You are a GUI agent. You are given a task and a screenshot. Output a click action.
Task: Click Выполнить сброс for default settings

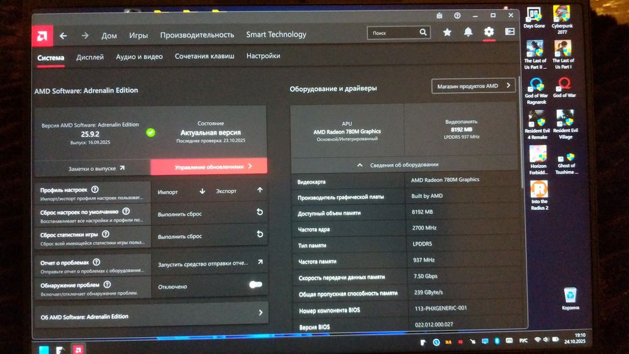(x=210, y=213)
